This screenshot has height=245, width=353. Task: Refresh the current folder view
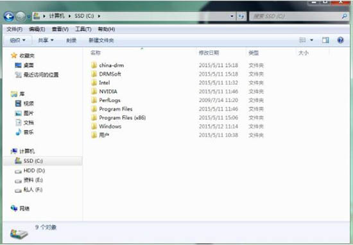click(x=241, y=16)
